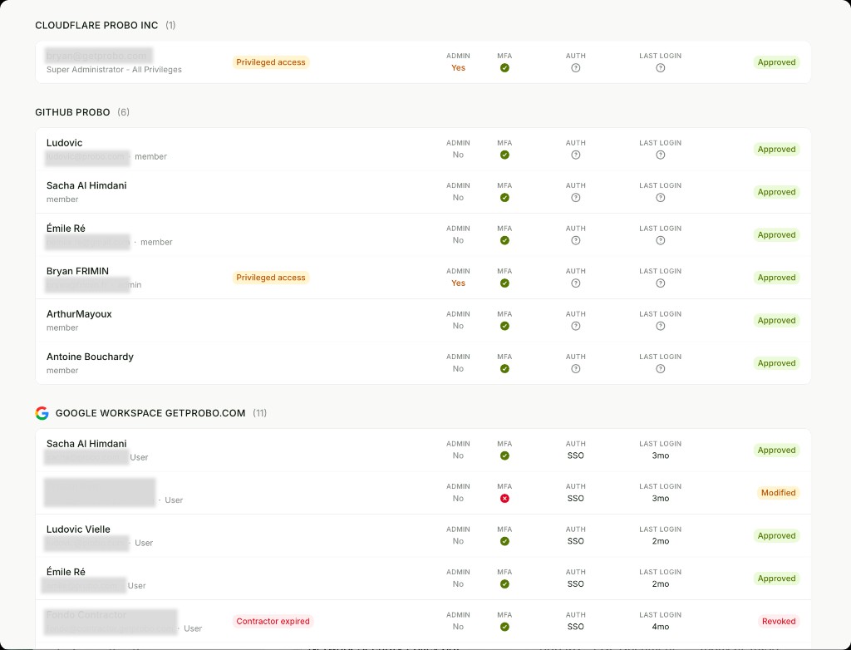Viewport: 851px width, 650px height.
Task: Click AUTH question mark icon in Cloudflare row
Action: pyautogui.click(x=576, y=68)
